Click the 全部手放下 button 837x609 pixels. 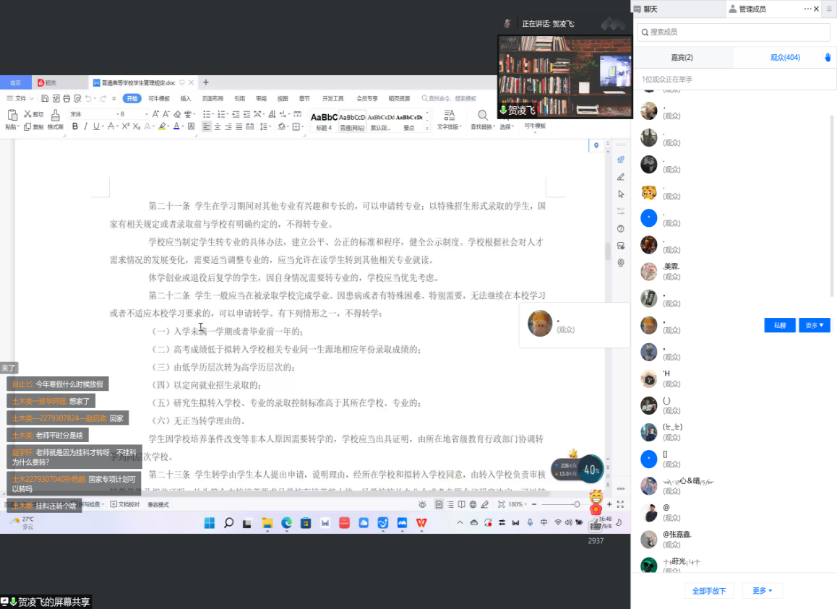click(x=709, y=590)
